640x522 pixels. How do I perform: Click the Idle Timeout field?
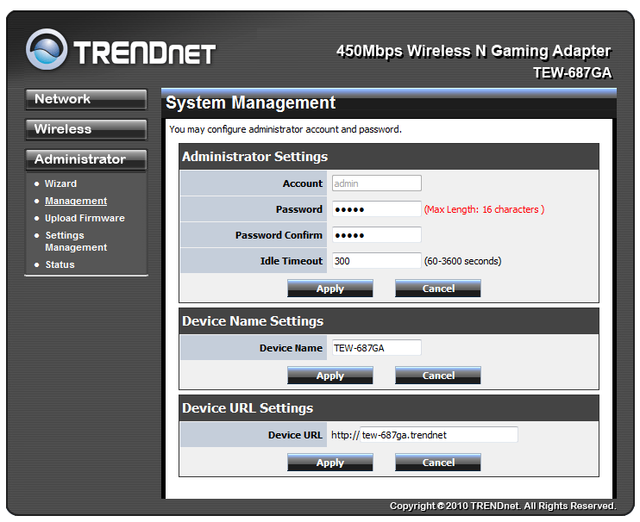(x=376, y=261)
